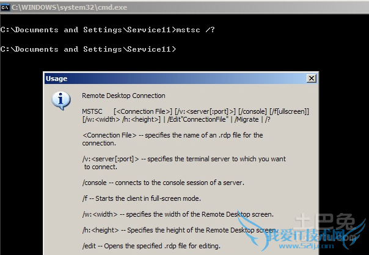This screenshot has width=369, height=255.
Task: Click the blue information icon in Usage dialog
Action: (x=60, y=101)
